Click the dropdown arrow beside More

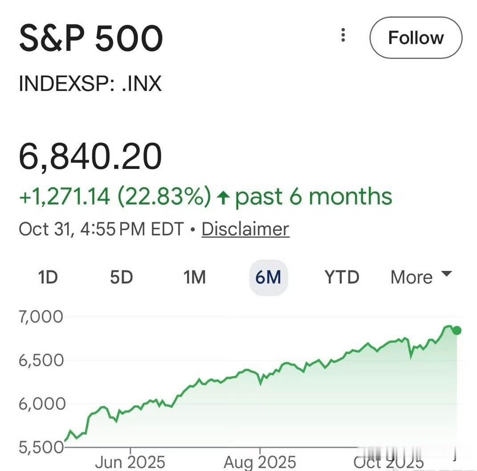click(x=446, y=274)
